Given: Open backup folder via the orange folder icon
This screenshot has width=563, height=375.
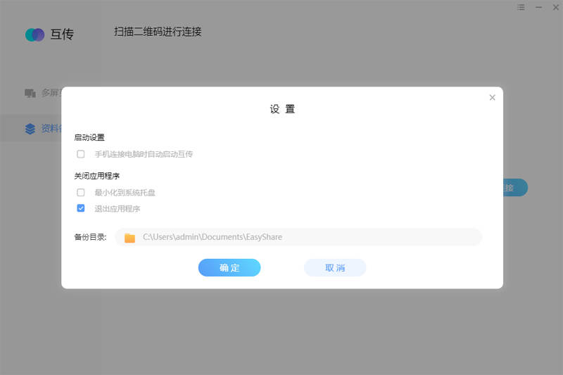Looking at the screenshot, I should (129, 238).
